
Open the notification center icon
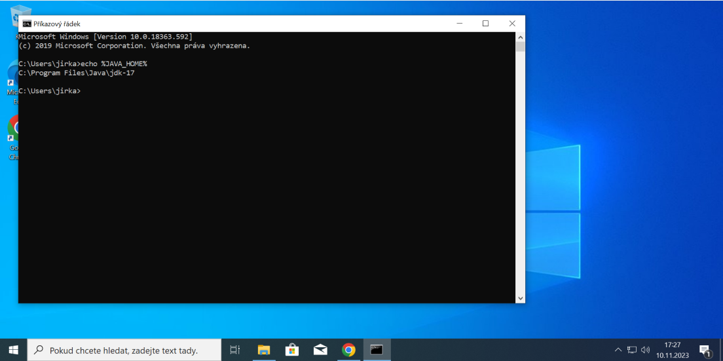click(x=705, y=350)
